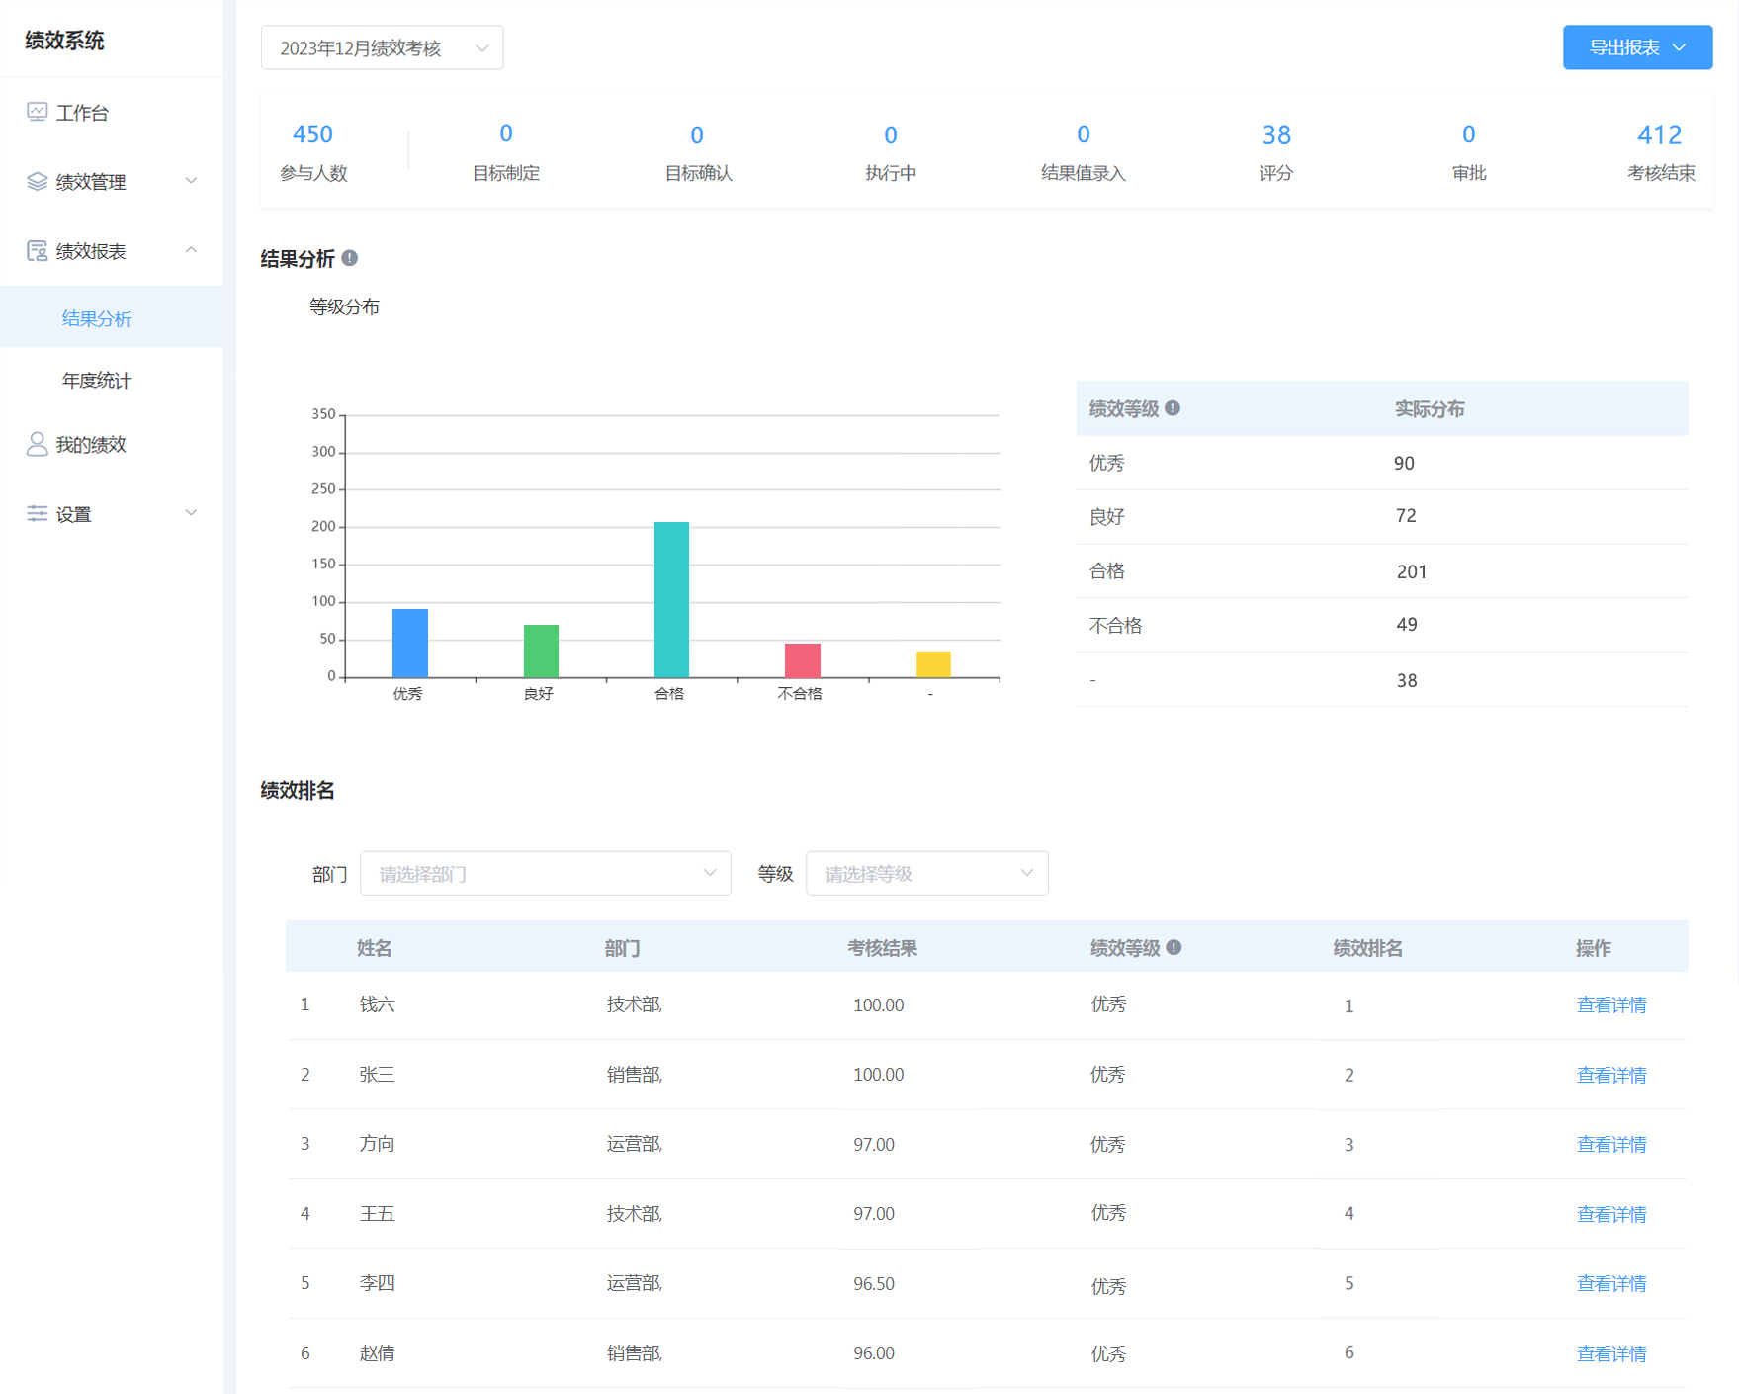The height and width of the screenshot is (1394, 1739).
Task: Click info icon beside 结果分析 heading
Action: coord(350,258)
